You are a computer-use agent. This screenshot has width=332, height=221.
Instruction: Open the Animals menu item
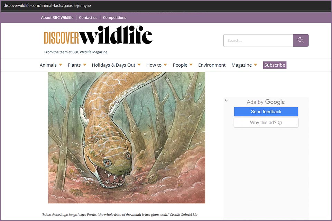point(48,65)
